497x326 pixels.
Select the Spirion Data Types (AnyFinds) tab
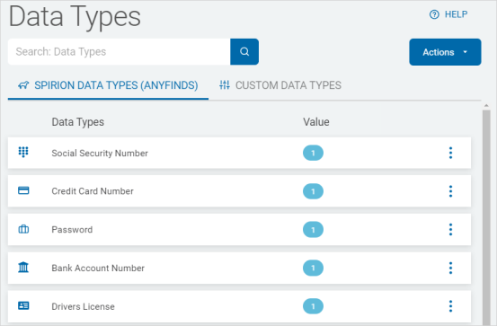point(108,85)
